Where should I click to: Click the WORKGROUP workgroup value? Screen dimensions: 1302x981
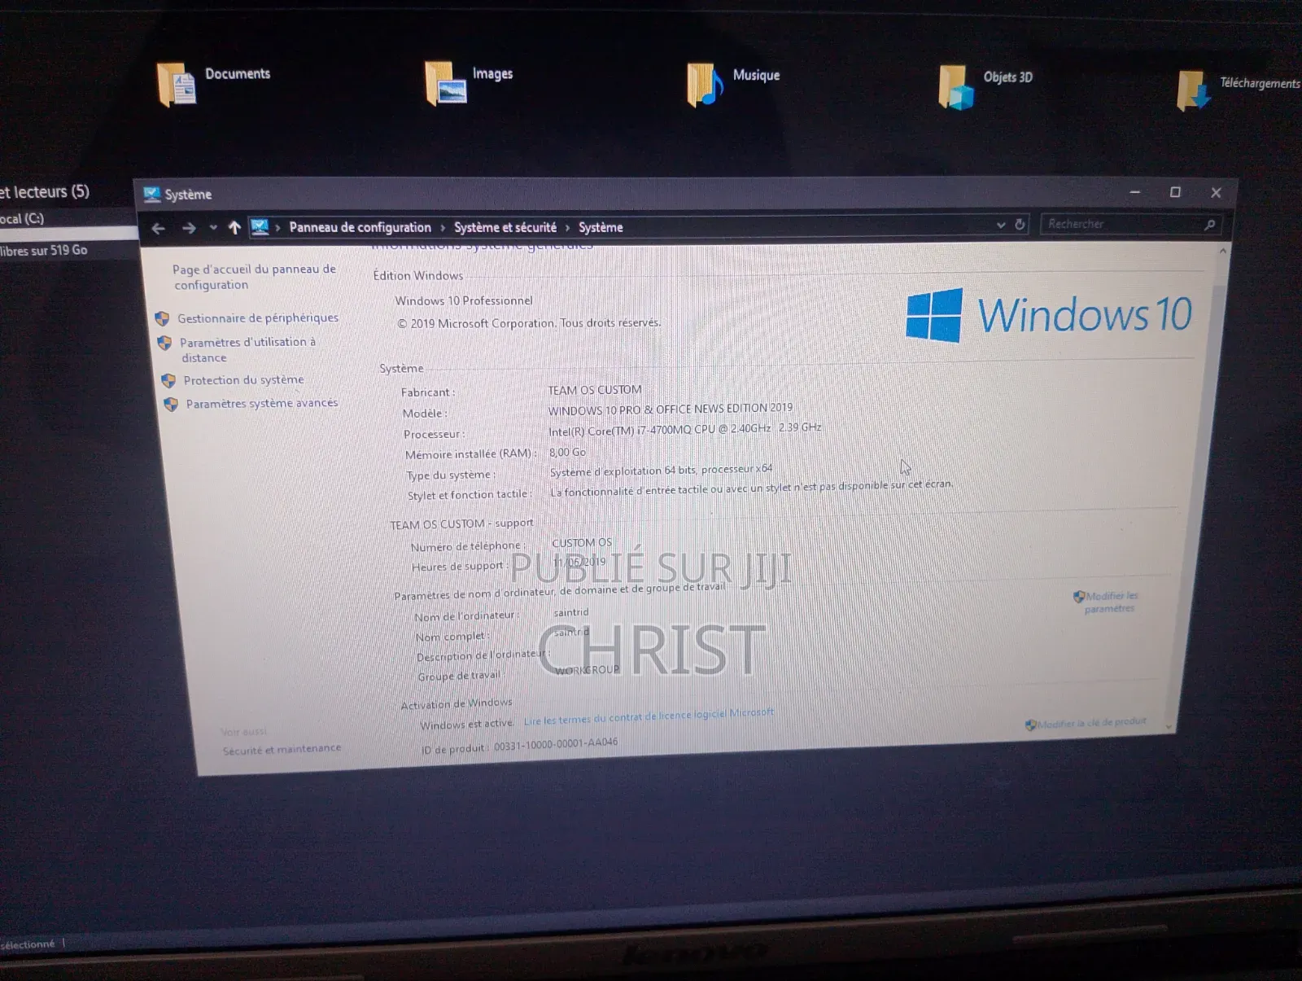(x=587, y=670)
